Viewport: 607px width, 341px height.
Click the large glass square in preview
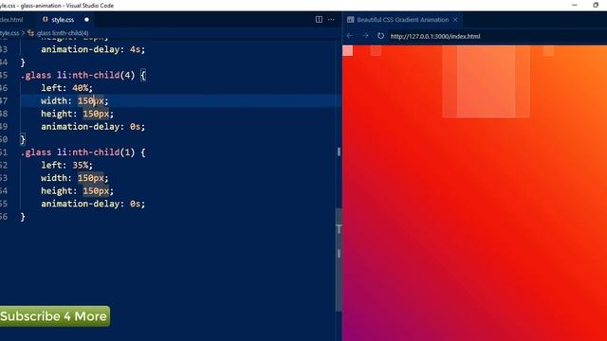pyautogui.click(x=486, y=81)
